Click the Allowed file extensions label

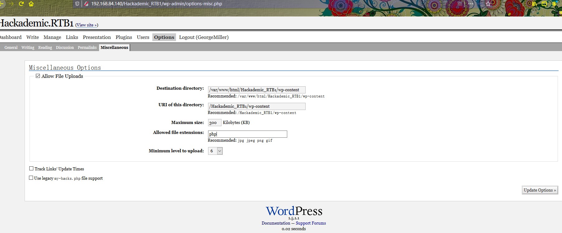[x=179, y=132]
